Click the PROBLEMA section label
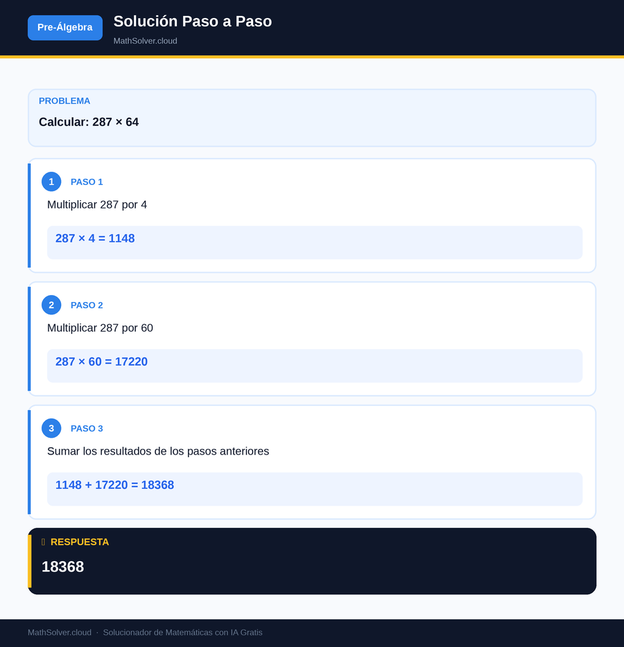Screen dimensions: 624x647 point(64,101)
